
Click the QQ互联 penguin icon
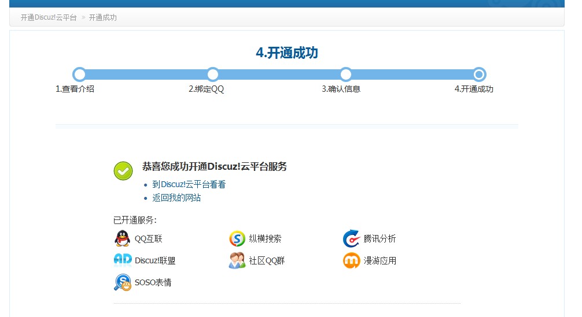(122, 238)
